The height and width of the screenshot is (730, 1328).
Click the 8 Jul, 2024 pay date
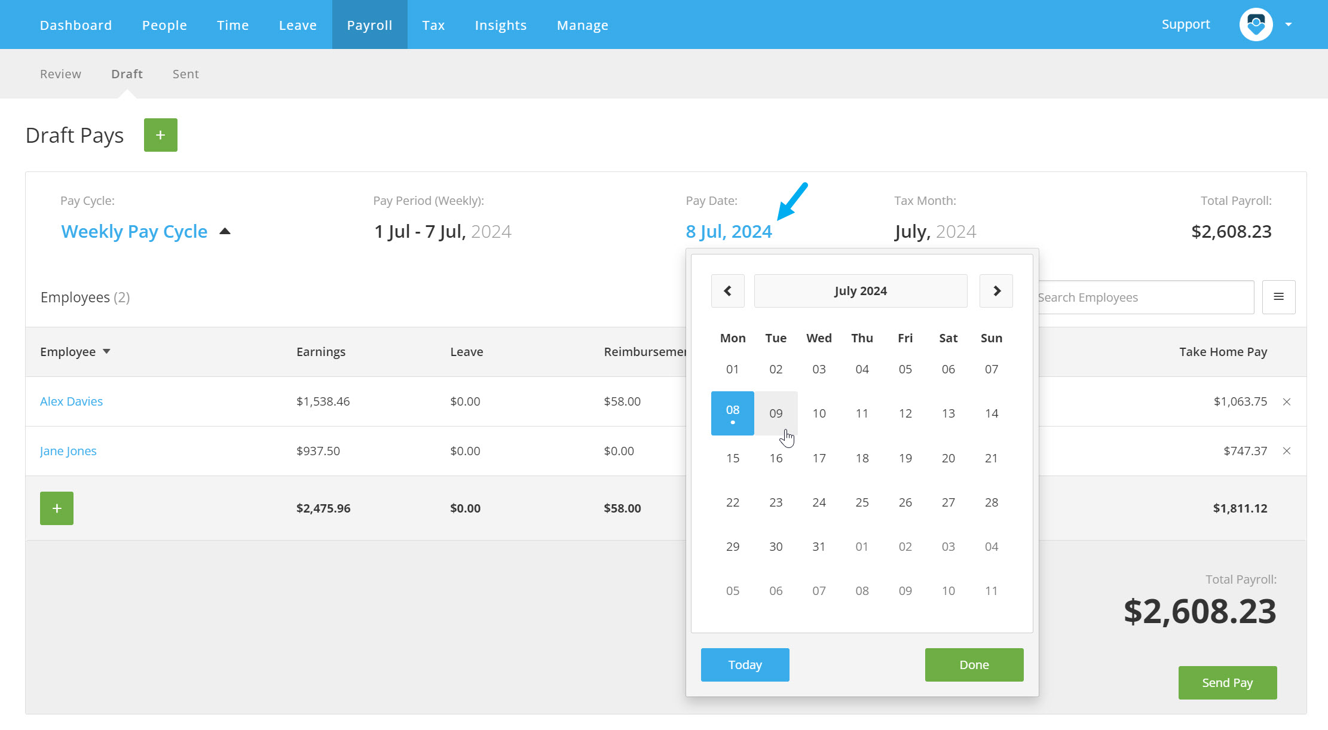click(729, 231)
